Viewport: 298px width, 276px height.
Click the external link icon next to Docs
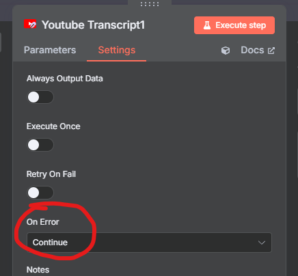271,51
